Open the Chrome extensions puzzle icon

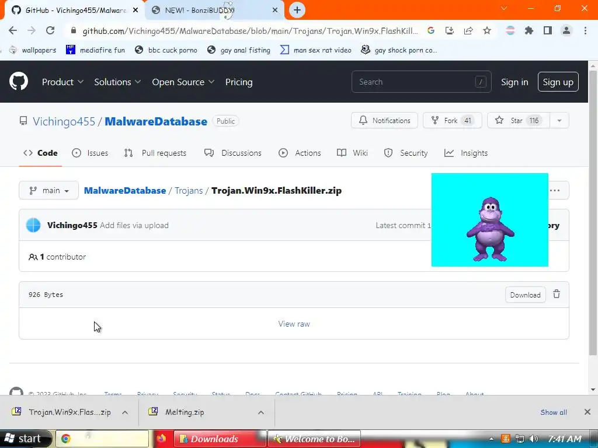[529, 30]
